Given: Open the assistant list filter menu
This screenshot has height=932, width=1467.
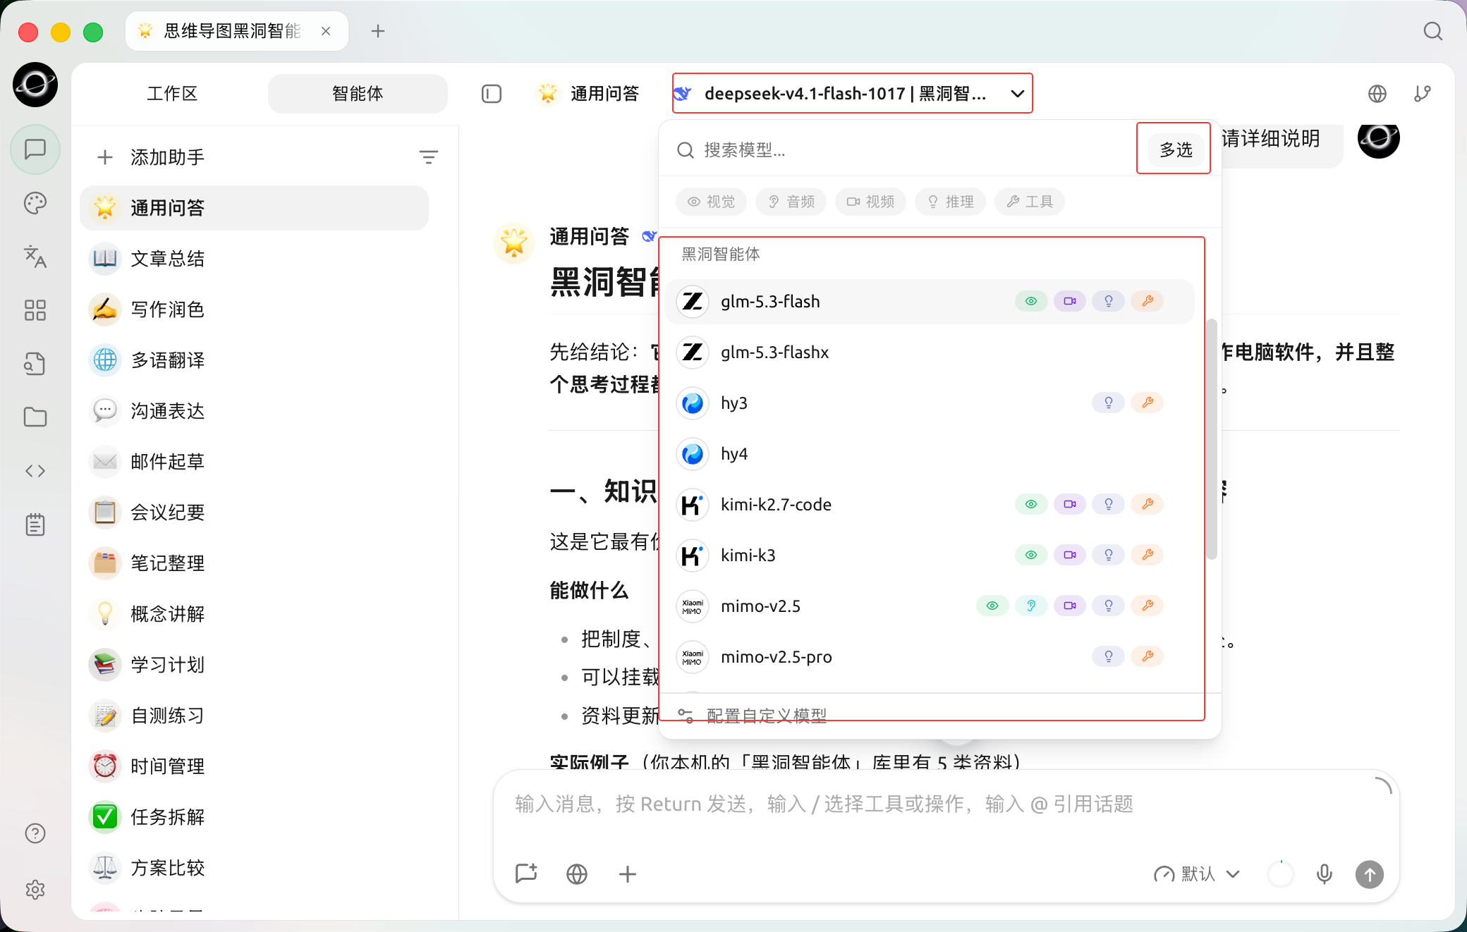Looking at the screenshot, I should [x=429, y=157].
